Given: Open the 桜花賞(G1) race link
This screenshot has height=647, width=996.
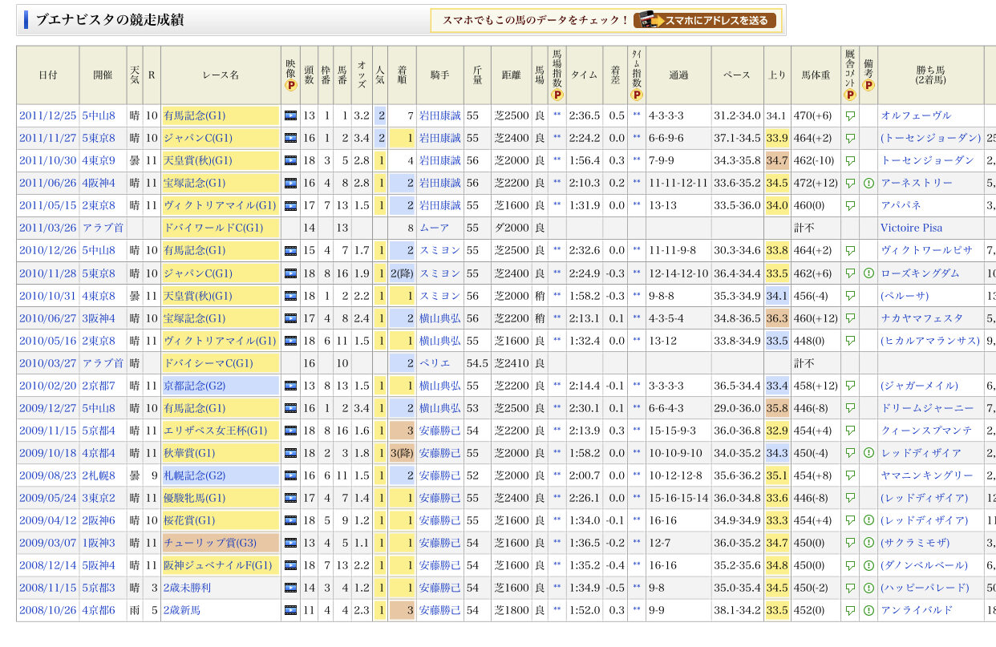Looking at the screenshot, I should [189, 520].
